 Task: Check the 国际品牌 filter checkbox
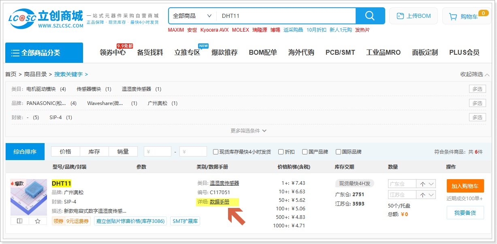coord(338,152)
